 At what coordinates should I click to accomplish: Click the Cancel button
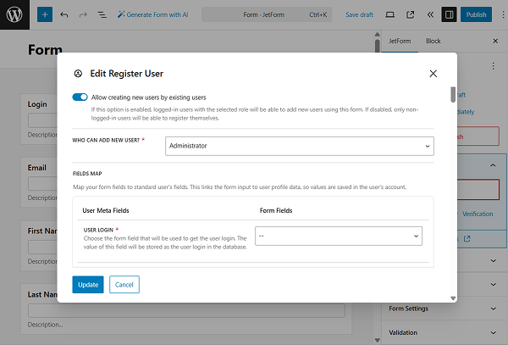coord(124,285)
